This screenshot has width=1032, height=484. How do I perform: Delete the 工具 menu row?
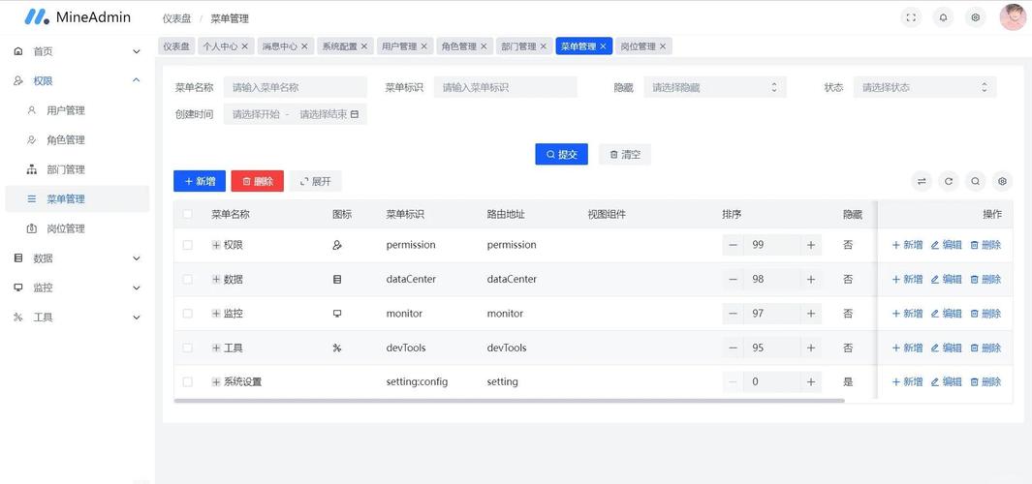(985, 348)
